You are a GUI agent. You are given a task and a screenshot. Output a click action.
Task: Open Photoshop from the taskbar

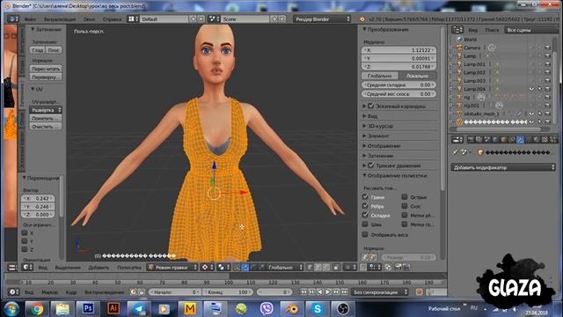coord(88,309)
